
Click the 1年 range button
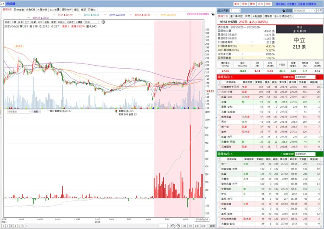(197, 226)
